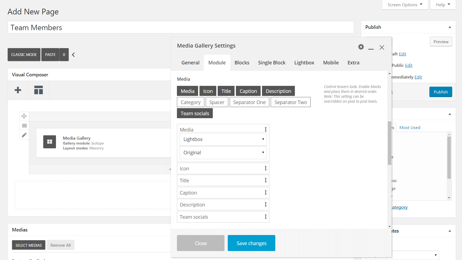Edit the publish immediately link

tap(418, 77)
